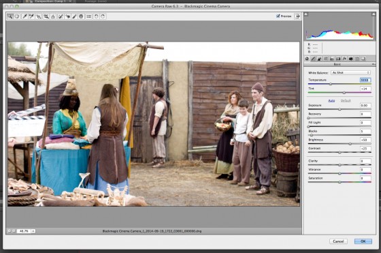Switch to the Detail tab
This screenshot has height=253, width=381.
[x=319, y=59]
